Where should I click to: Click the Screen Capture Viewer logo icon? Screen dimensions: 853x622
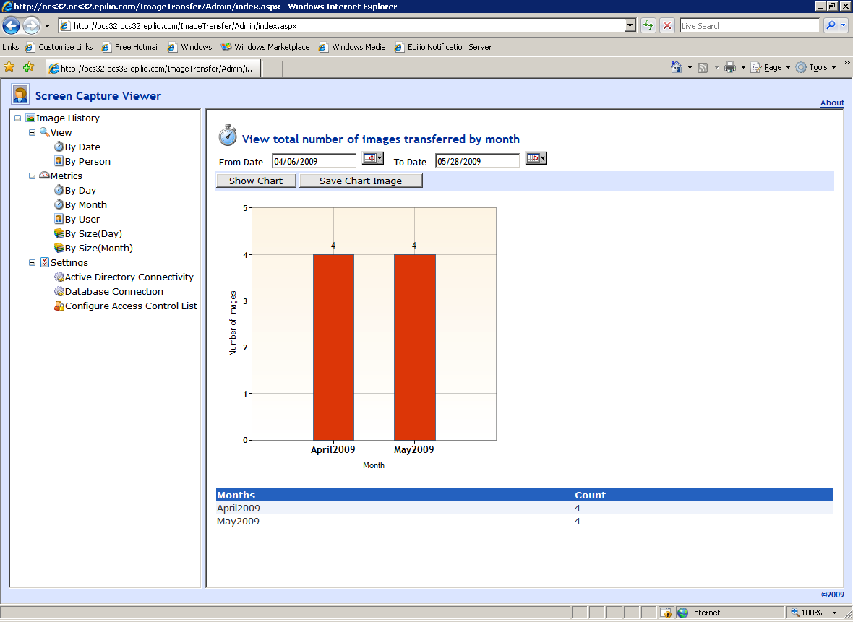pyautogui.click(x=21, y=95)
